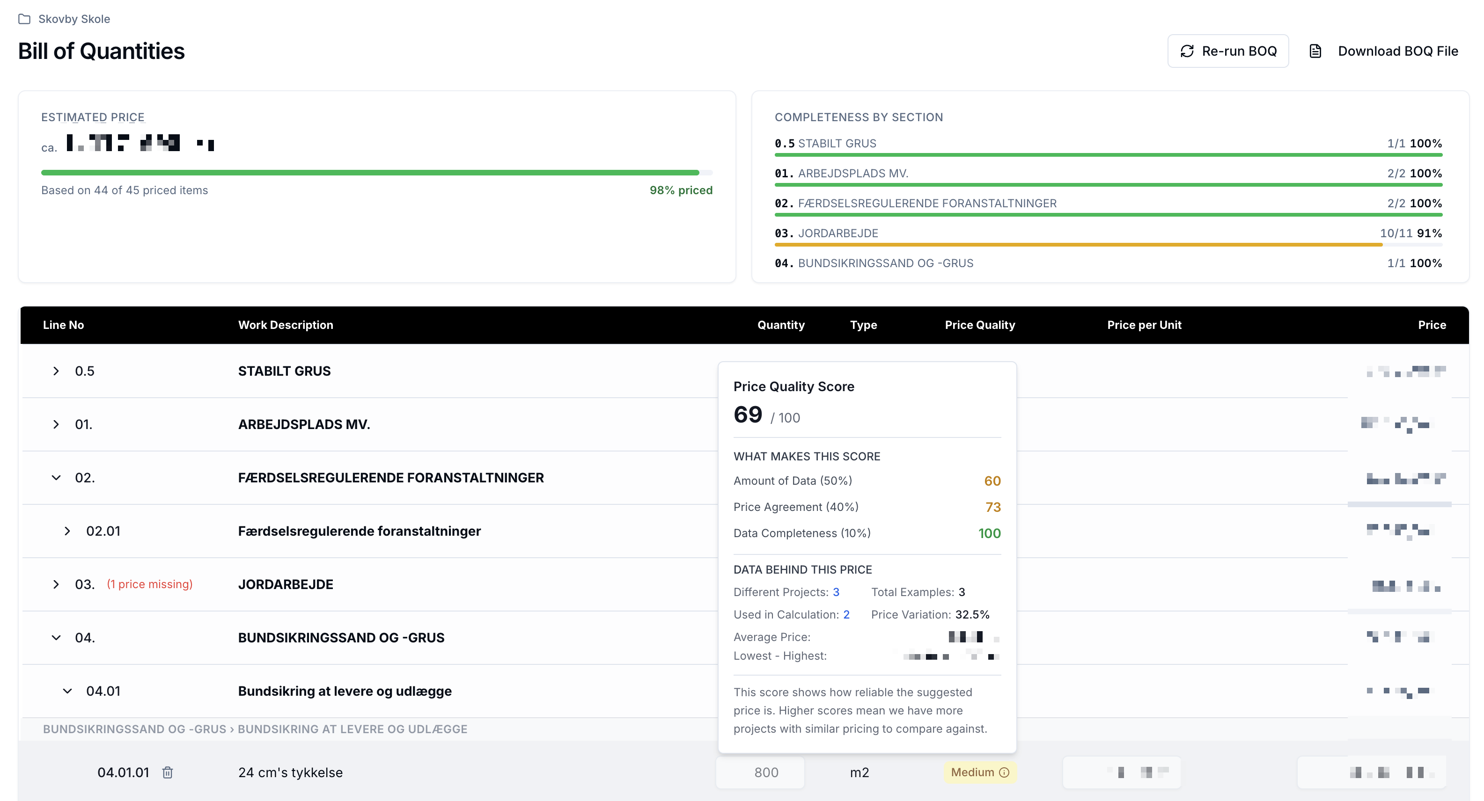Click the price field of row 04.01.01
This screenshot has width=1484, height=801.
(1372, 772)
